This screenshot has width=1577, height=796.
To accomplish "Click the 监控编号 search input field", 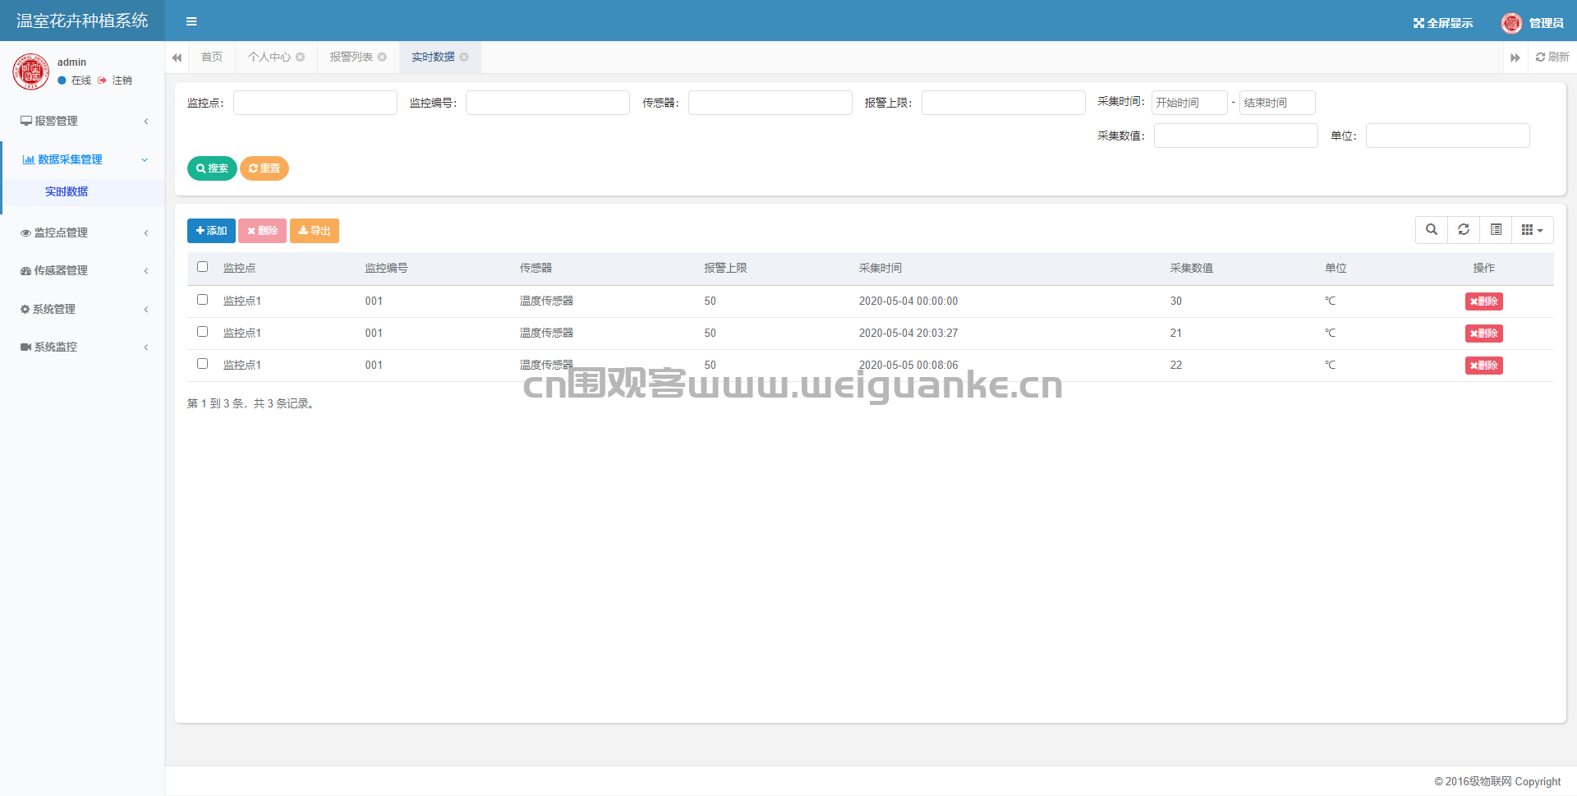I will pyautogui.click(x=548, y=103).
